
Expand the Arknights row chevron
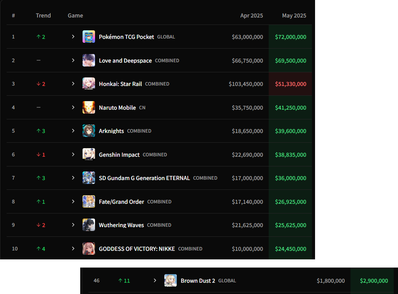pyautogui.click(x=73, y=131)
